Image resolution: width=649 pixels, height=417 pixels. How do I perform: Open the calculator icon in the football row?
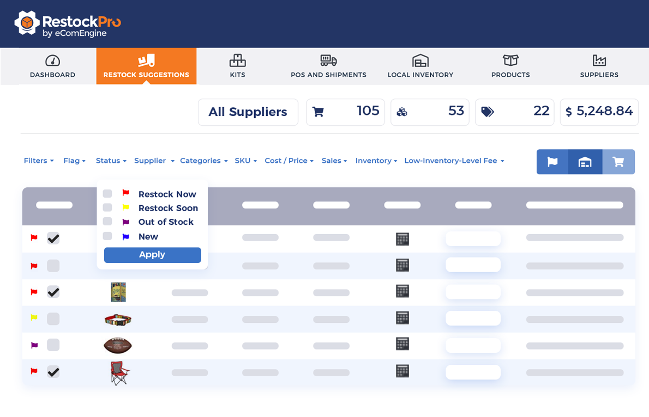[402, 344]
